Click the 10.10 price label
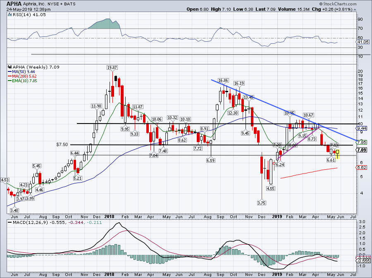 pos(185,119)
